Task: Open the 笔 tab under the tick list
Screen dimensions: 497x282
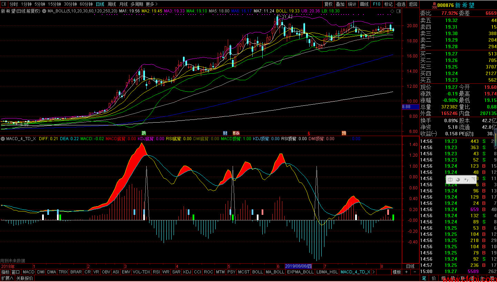Action: coord(424,278)
